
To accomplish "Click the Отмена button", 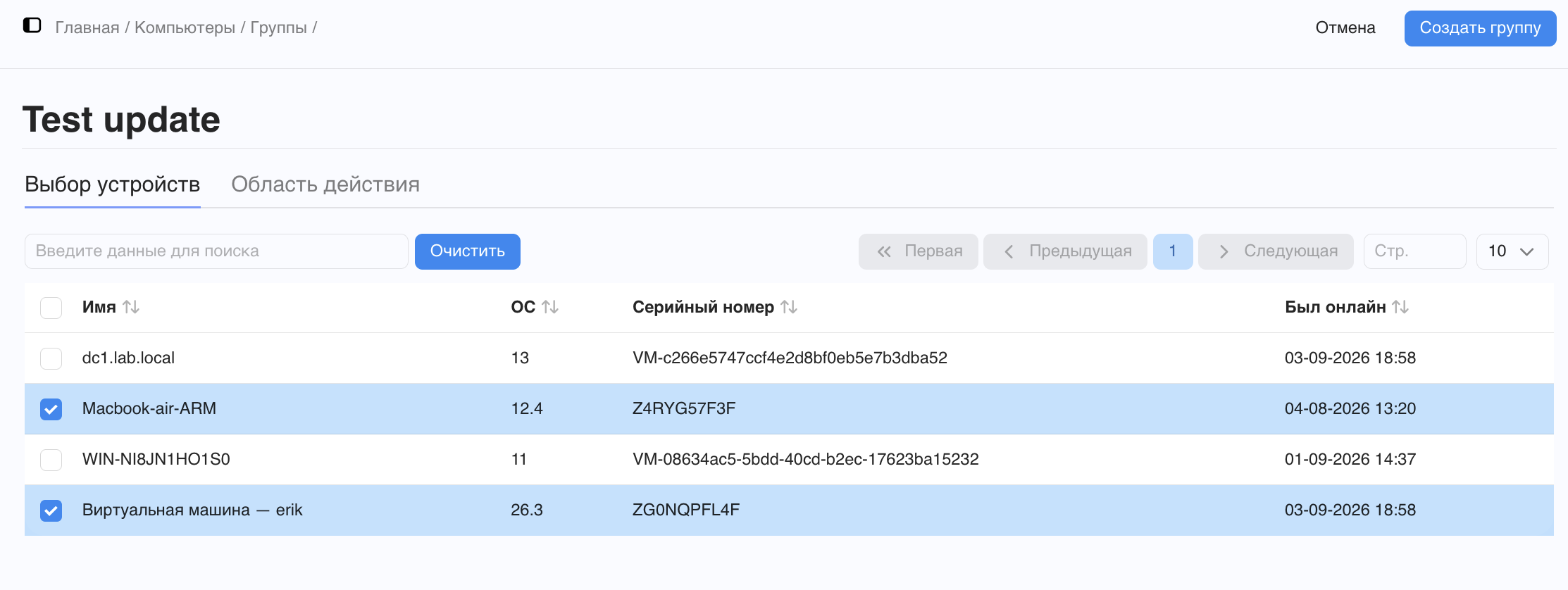I will [1345, 28].
